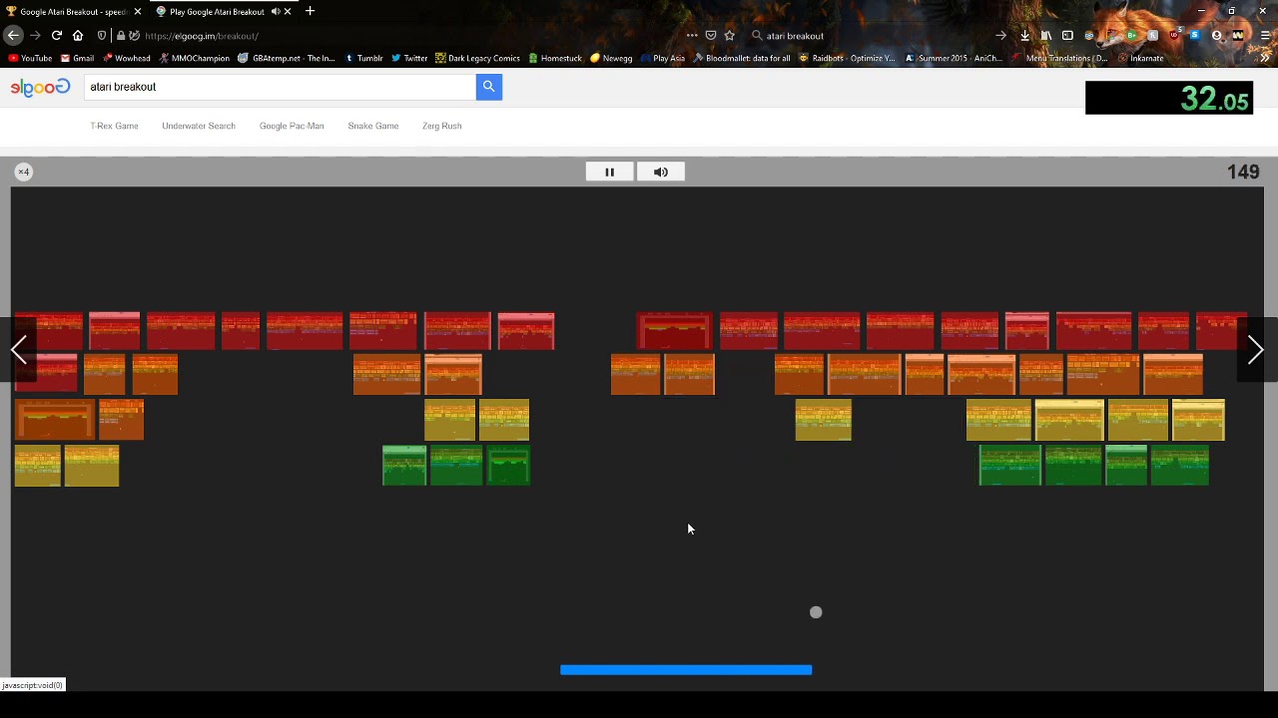Click the blue search magnifier button
This screenshot has width=1278, height=718.
coord(488,87)
